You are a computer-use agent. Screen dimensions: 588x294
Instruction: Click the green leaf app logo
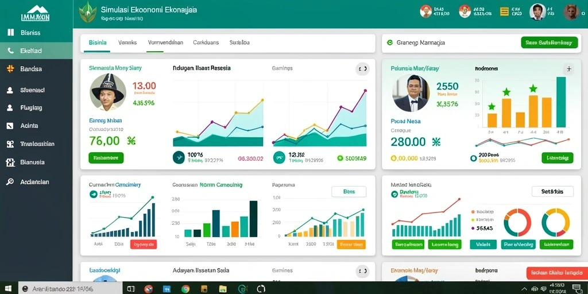pos(88,13)
